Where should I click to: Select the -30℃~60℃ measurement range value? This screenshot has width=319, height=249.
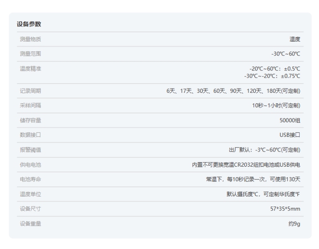click(x=285, y=54)
